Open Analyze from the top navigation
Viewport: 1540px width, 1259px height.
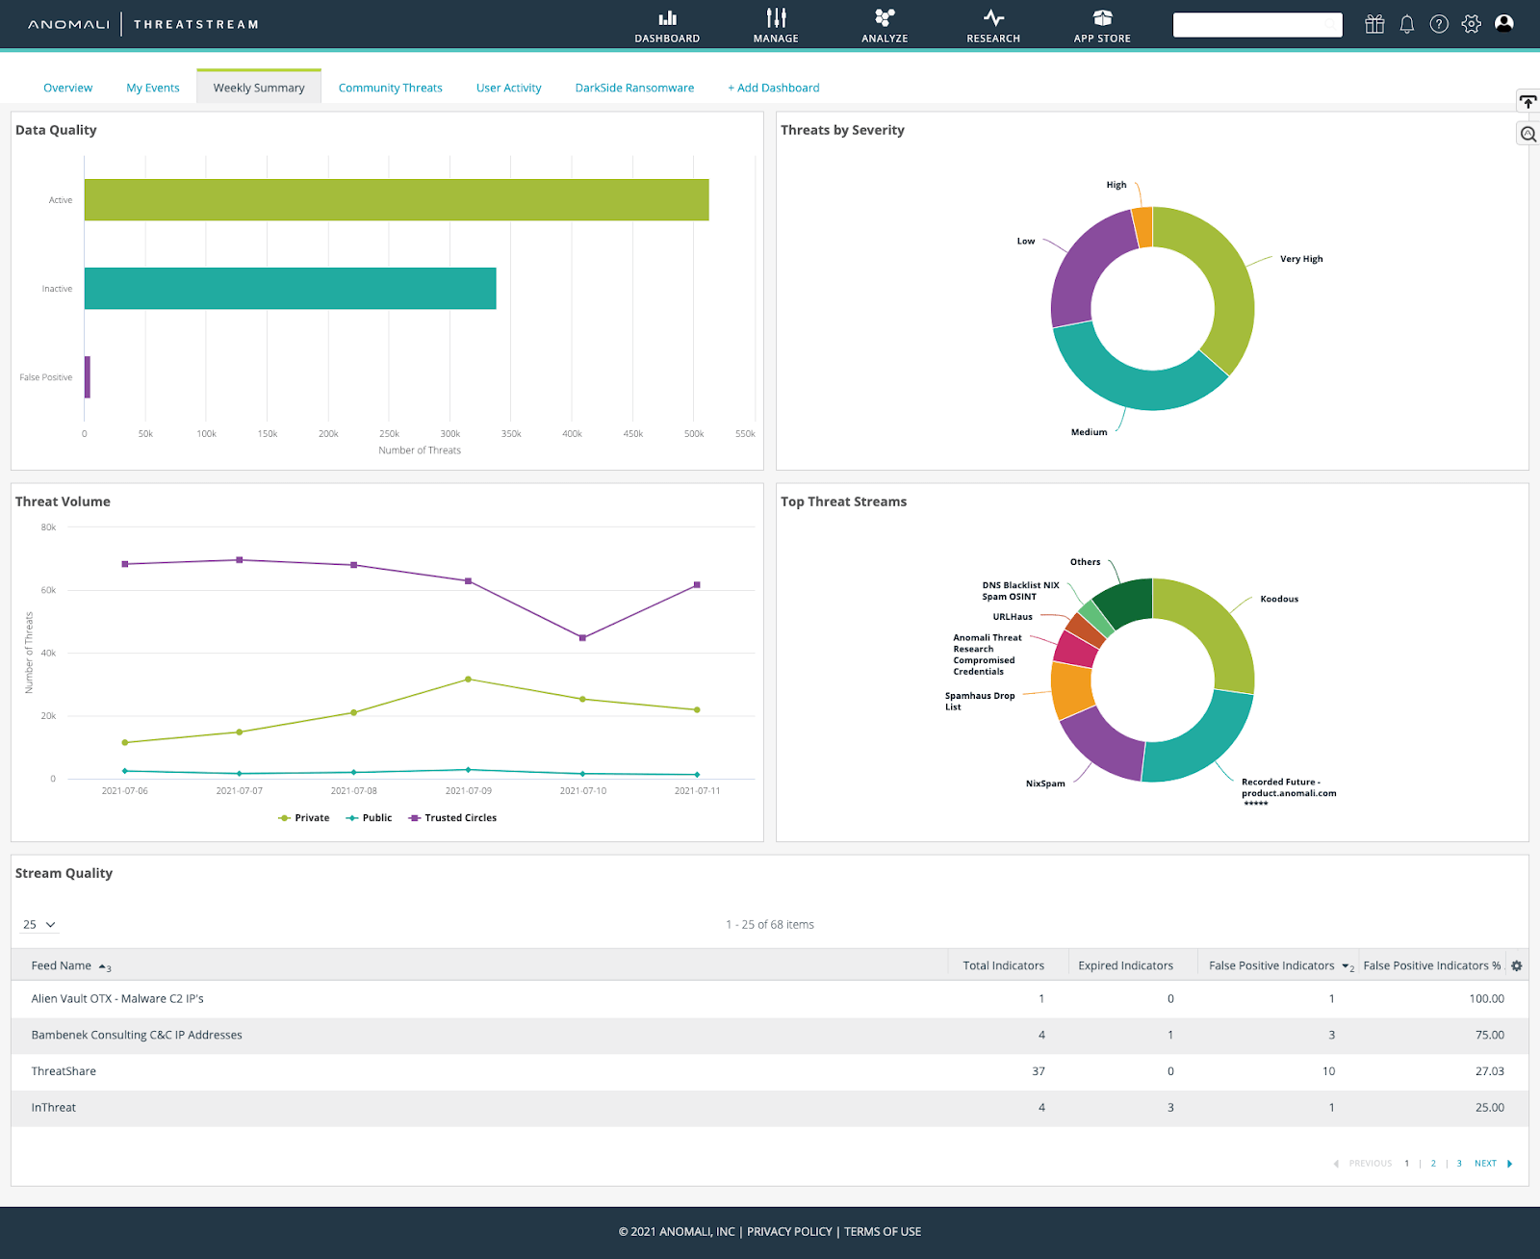[x=884, y=24]
